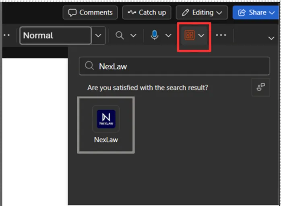Open more ribbon options ellipsis
The height and width of the screenshot is (206, 281).
tap(221, 35)
